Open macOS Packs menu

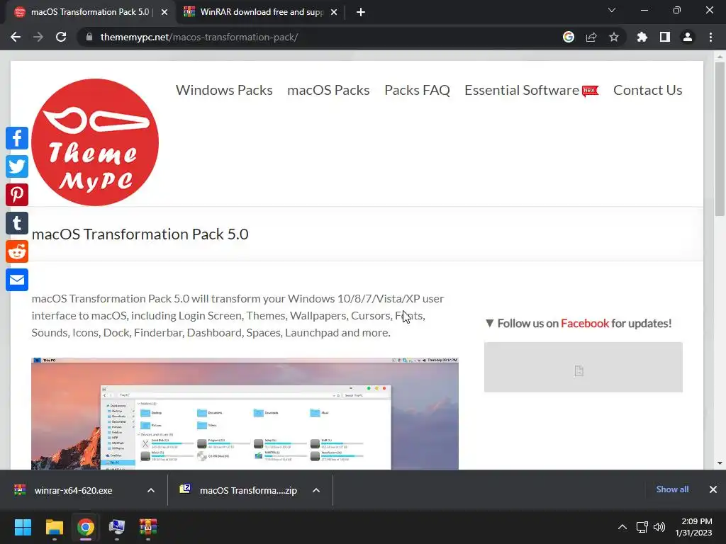click(328, 90)
